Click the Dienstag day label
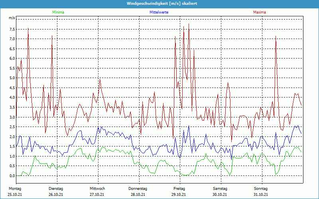Viewport: 319px width, 199px height. (56, 189)
